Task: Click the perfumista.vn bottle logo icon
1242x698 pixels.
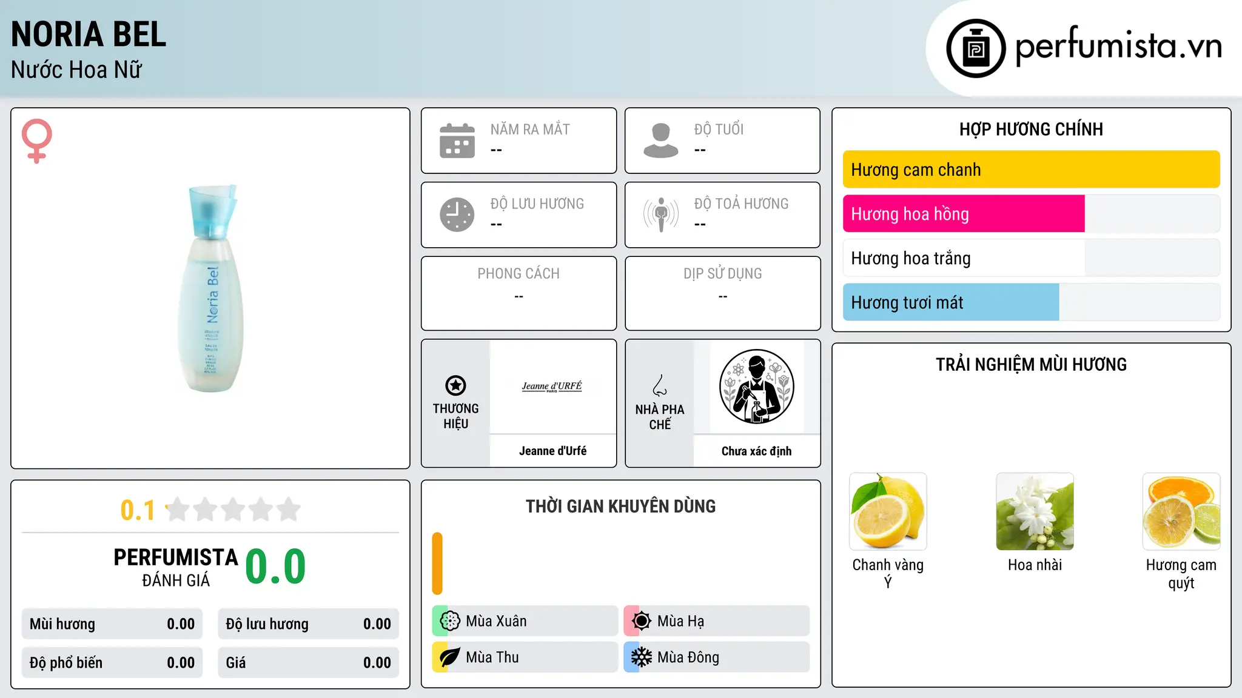Action: pyautogui.click(x=976, y=48)
